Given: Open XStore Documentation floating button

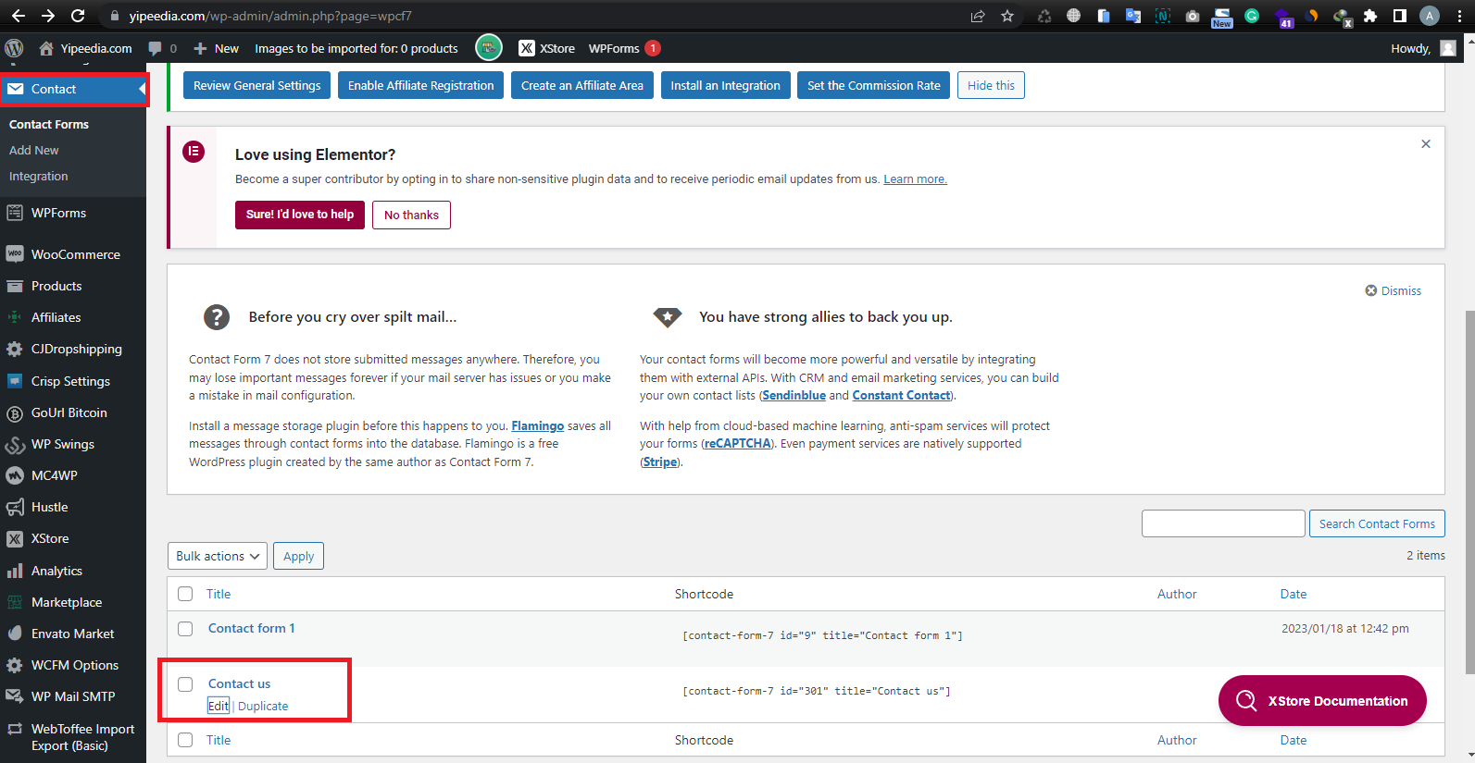Looking at the screenshot, I should [1322, 701].
